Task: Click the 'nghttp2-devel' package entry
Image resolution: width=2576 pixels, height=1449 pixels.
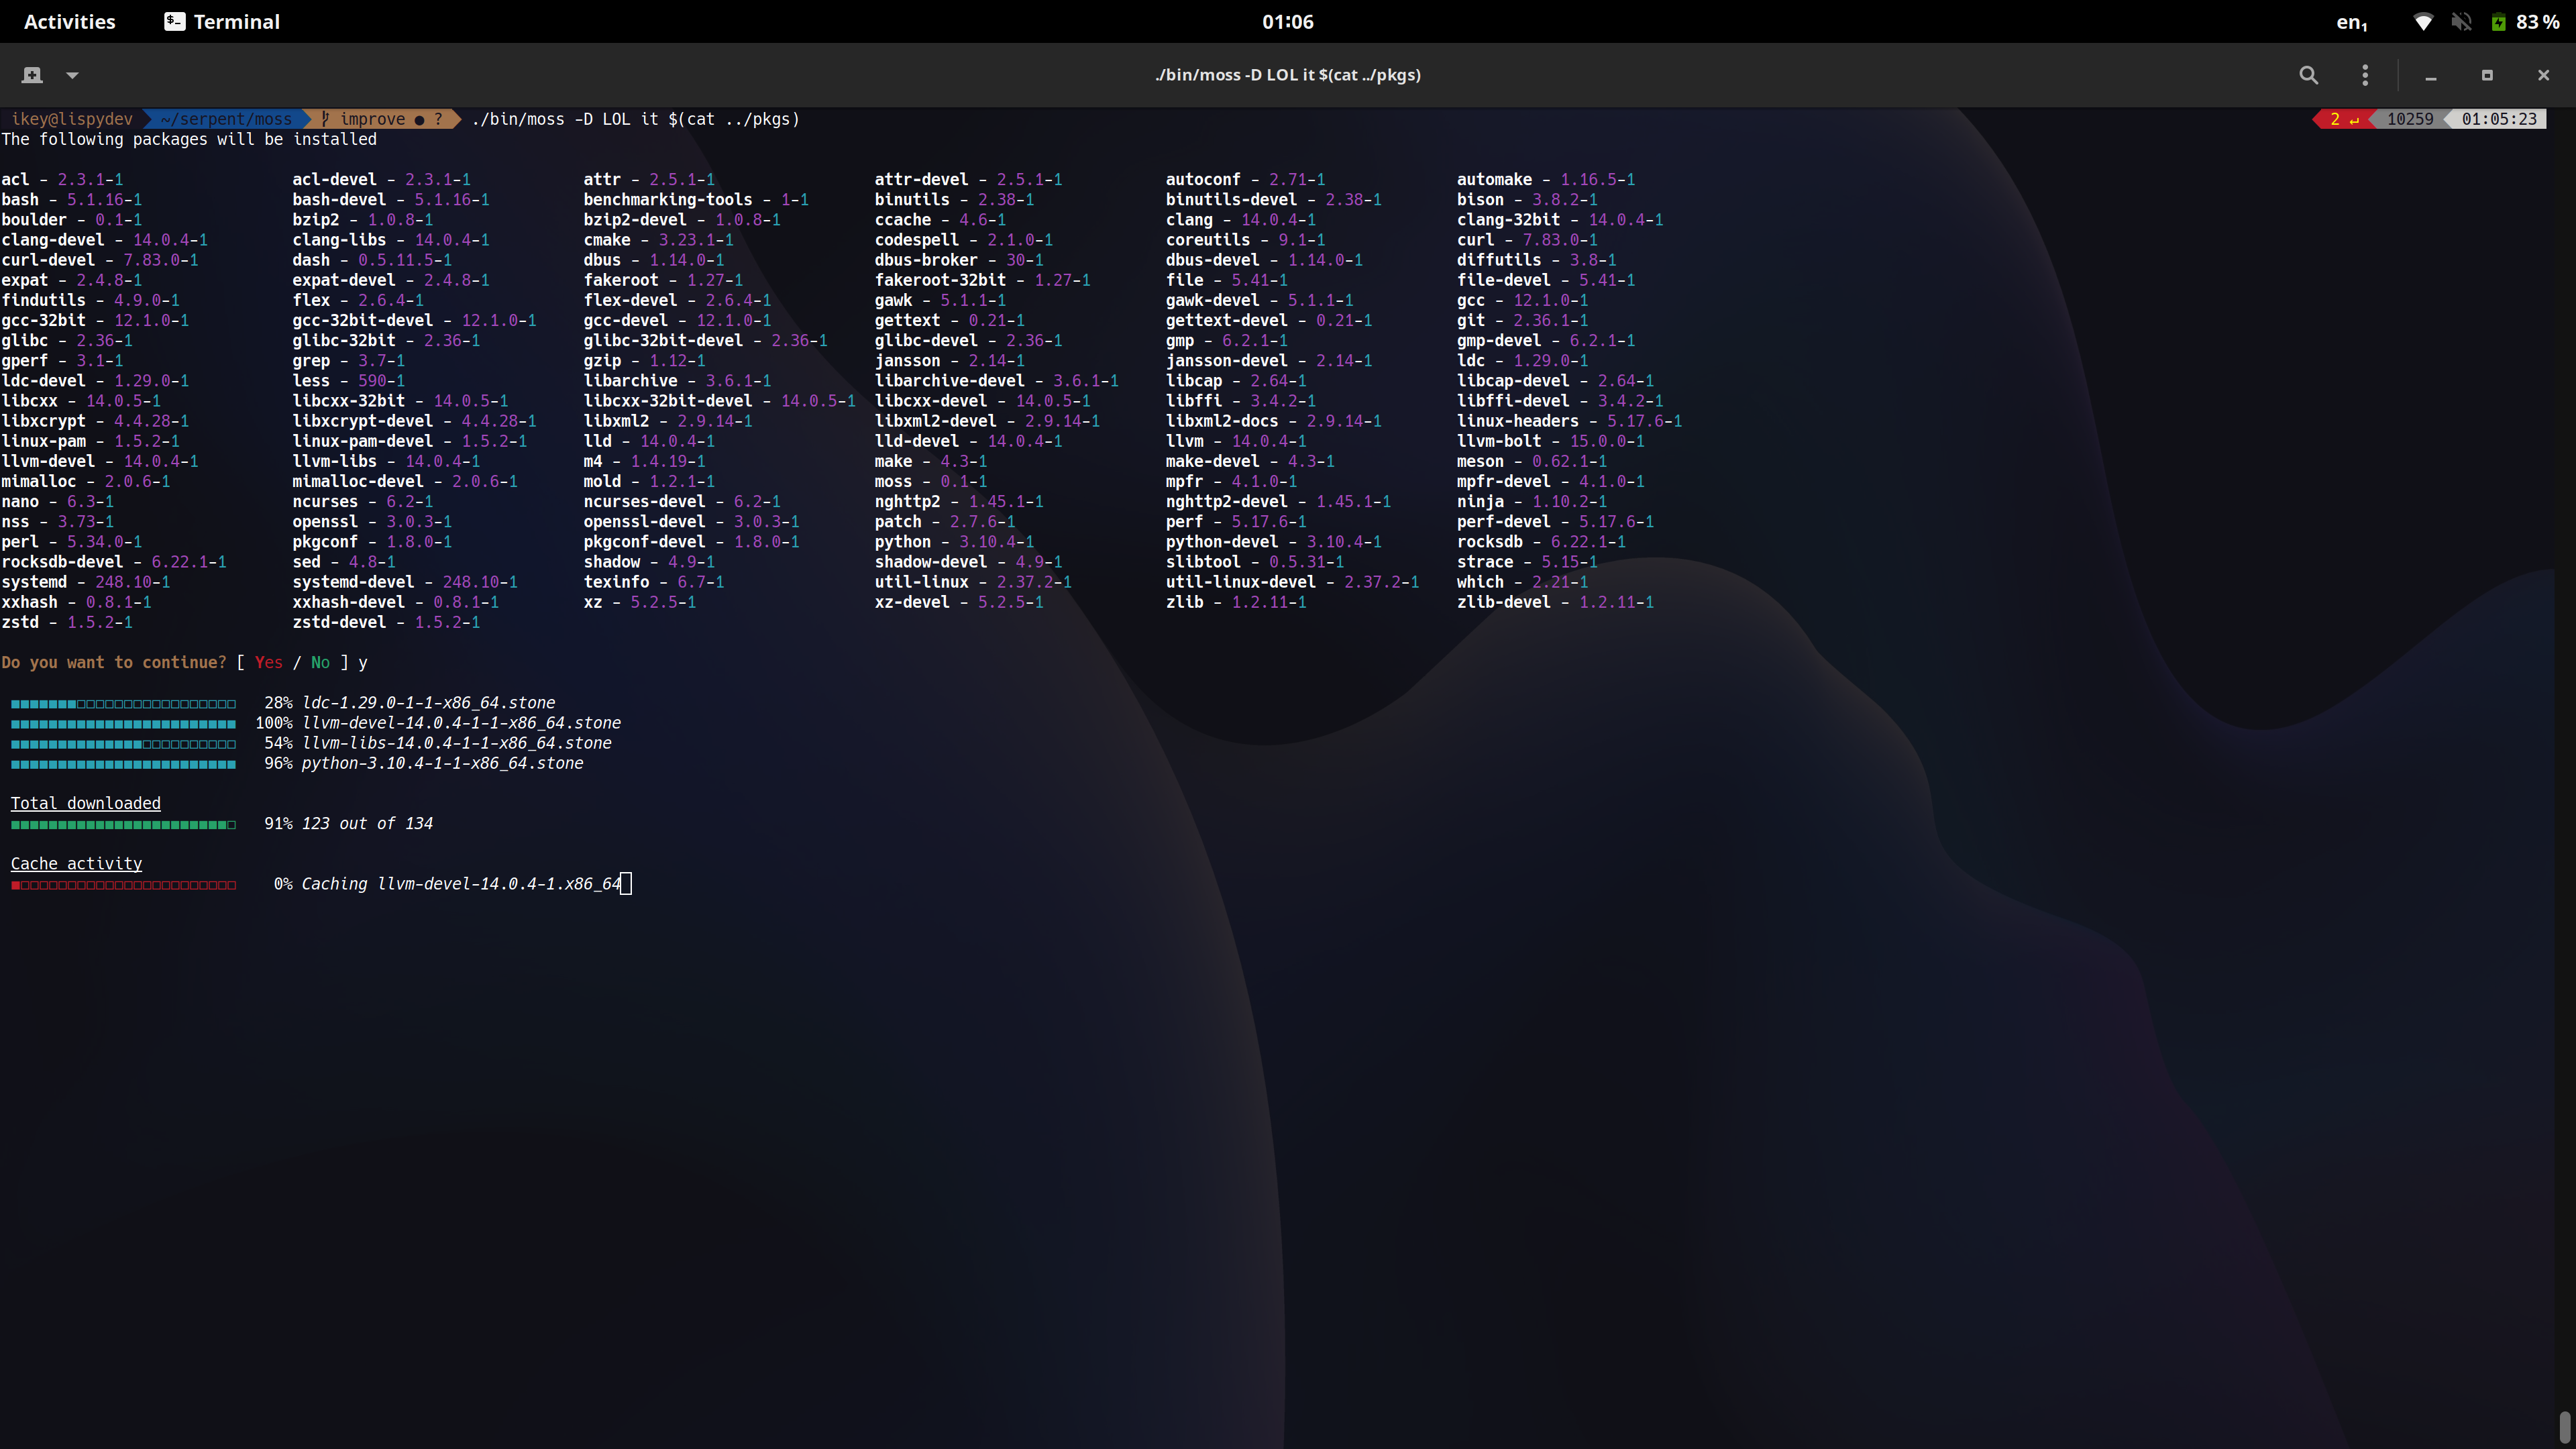Action: pyautogui.click(x=1278, y=501)
